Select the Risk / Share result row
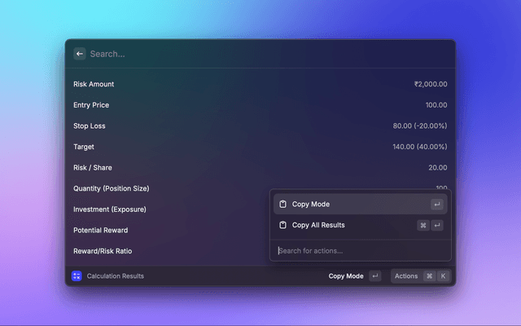 pyautogui.click(x=260, y=168)
